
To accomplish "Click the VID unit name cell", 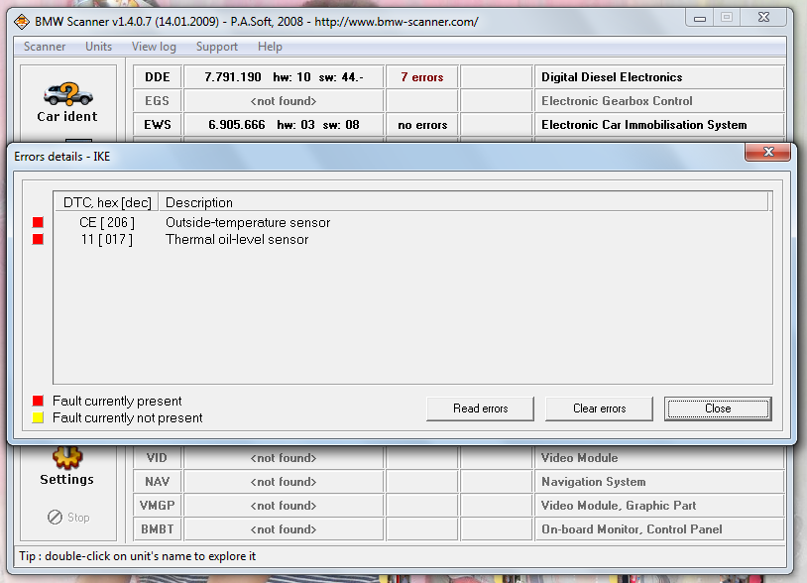I will [158, 457].
